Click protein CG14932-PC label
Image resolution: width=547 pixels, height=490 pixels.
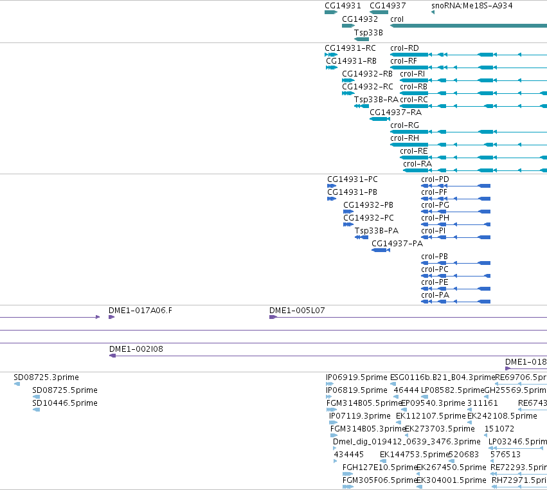click(x=368, y=218)
